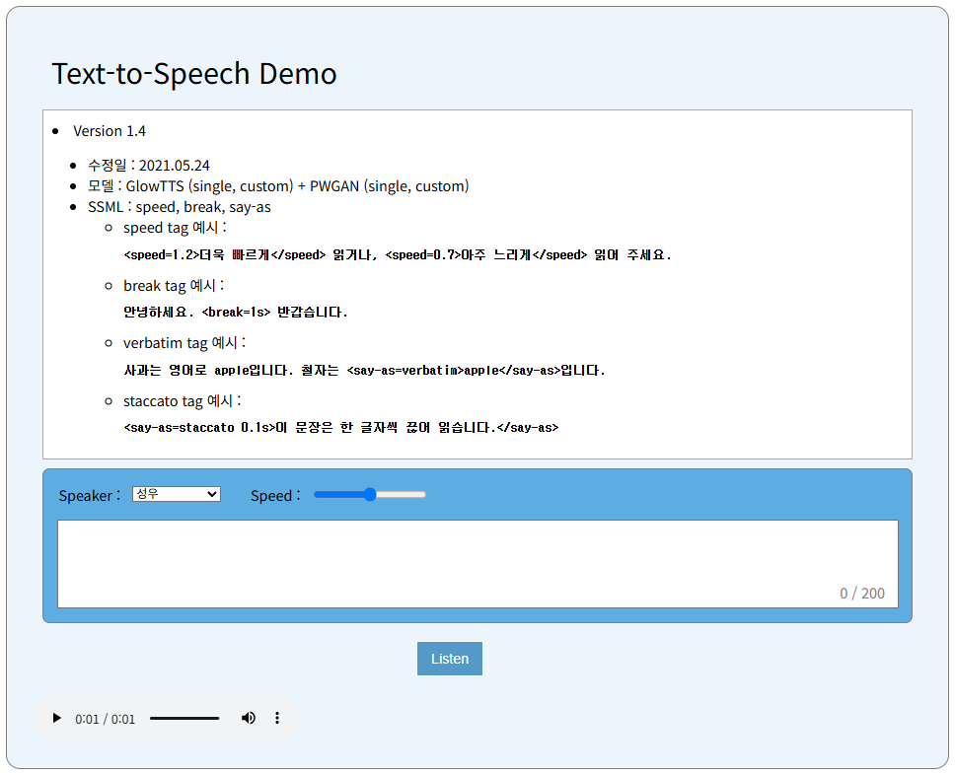
Task: Click the Text-to-Speech Demo heading
Action: pos(194,73)
